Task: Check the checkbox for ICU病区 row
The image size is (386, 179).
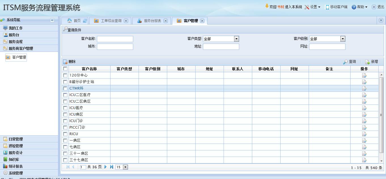Action: pos(65,114)
